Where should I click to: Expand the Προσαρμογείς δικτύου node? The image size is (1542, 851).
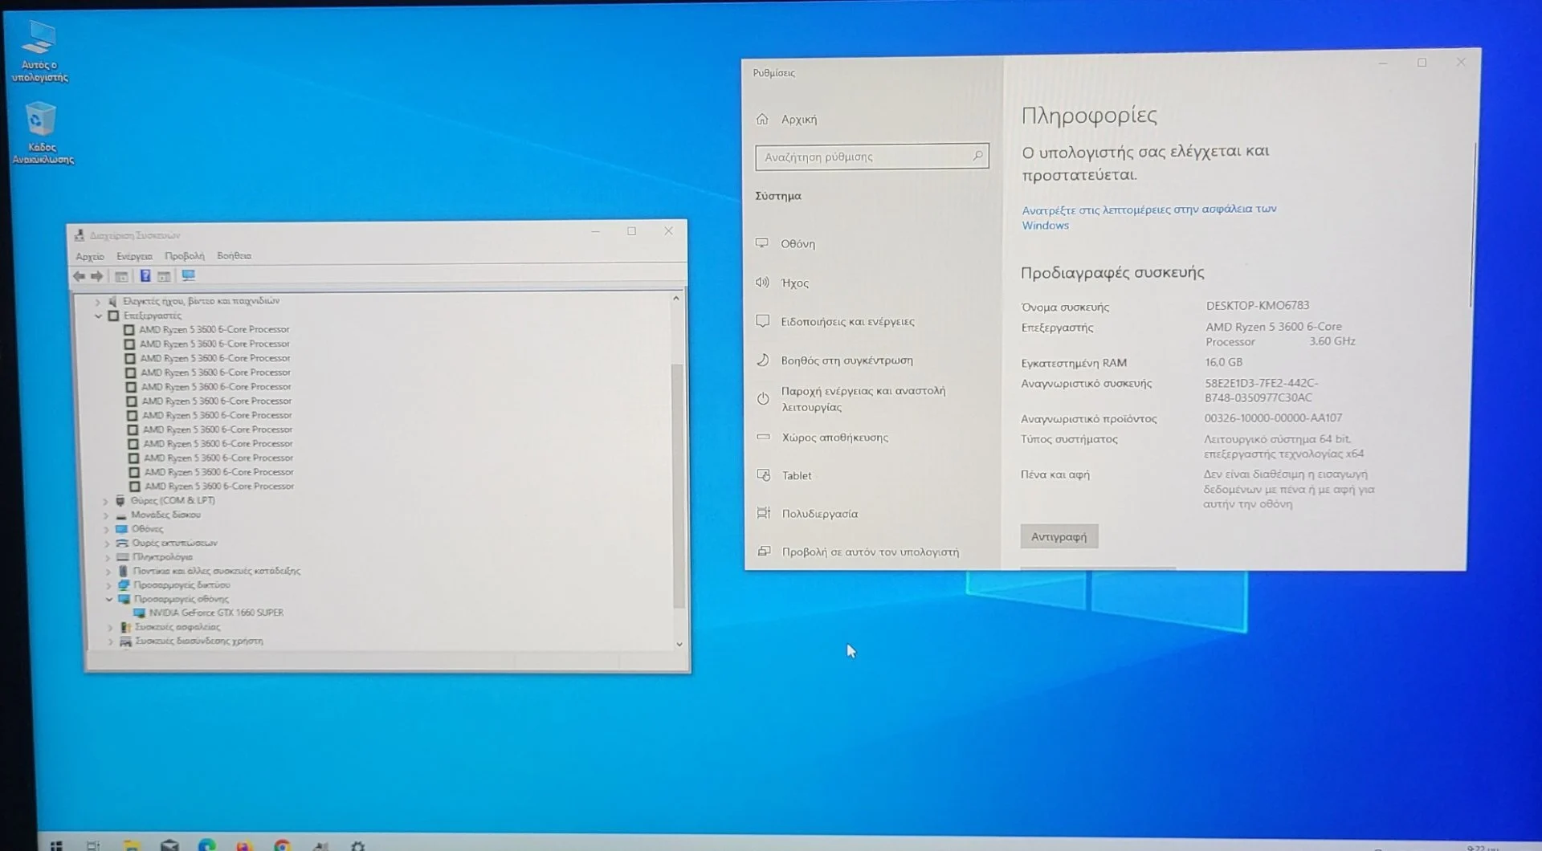point(108,585)
